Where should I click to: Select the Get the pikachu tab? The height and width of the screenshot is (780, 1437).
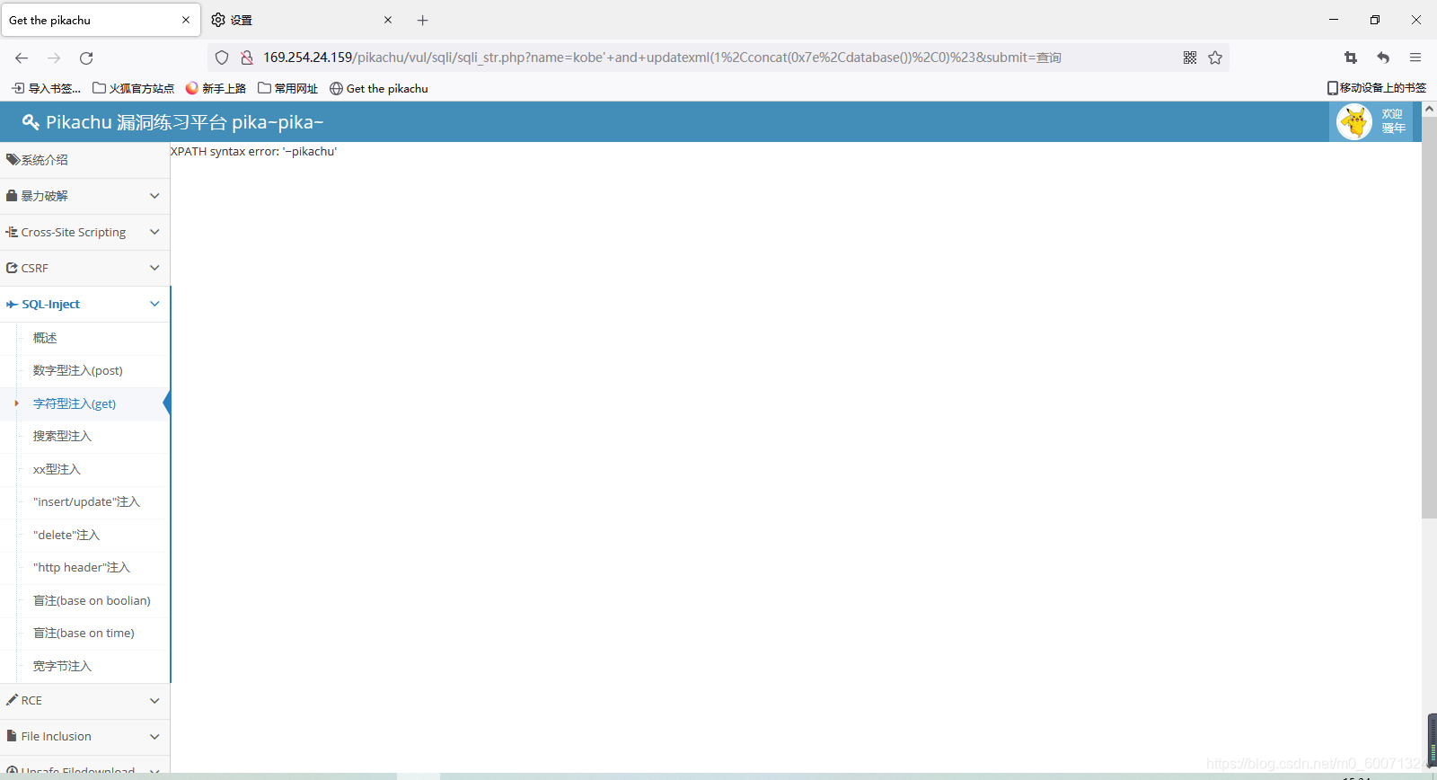pos(101,20)
